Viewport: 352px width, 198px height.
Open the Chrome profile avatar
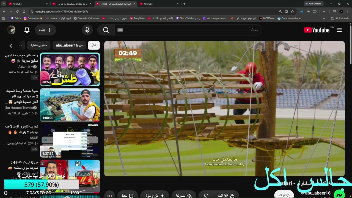341,12
